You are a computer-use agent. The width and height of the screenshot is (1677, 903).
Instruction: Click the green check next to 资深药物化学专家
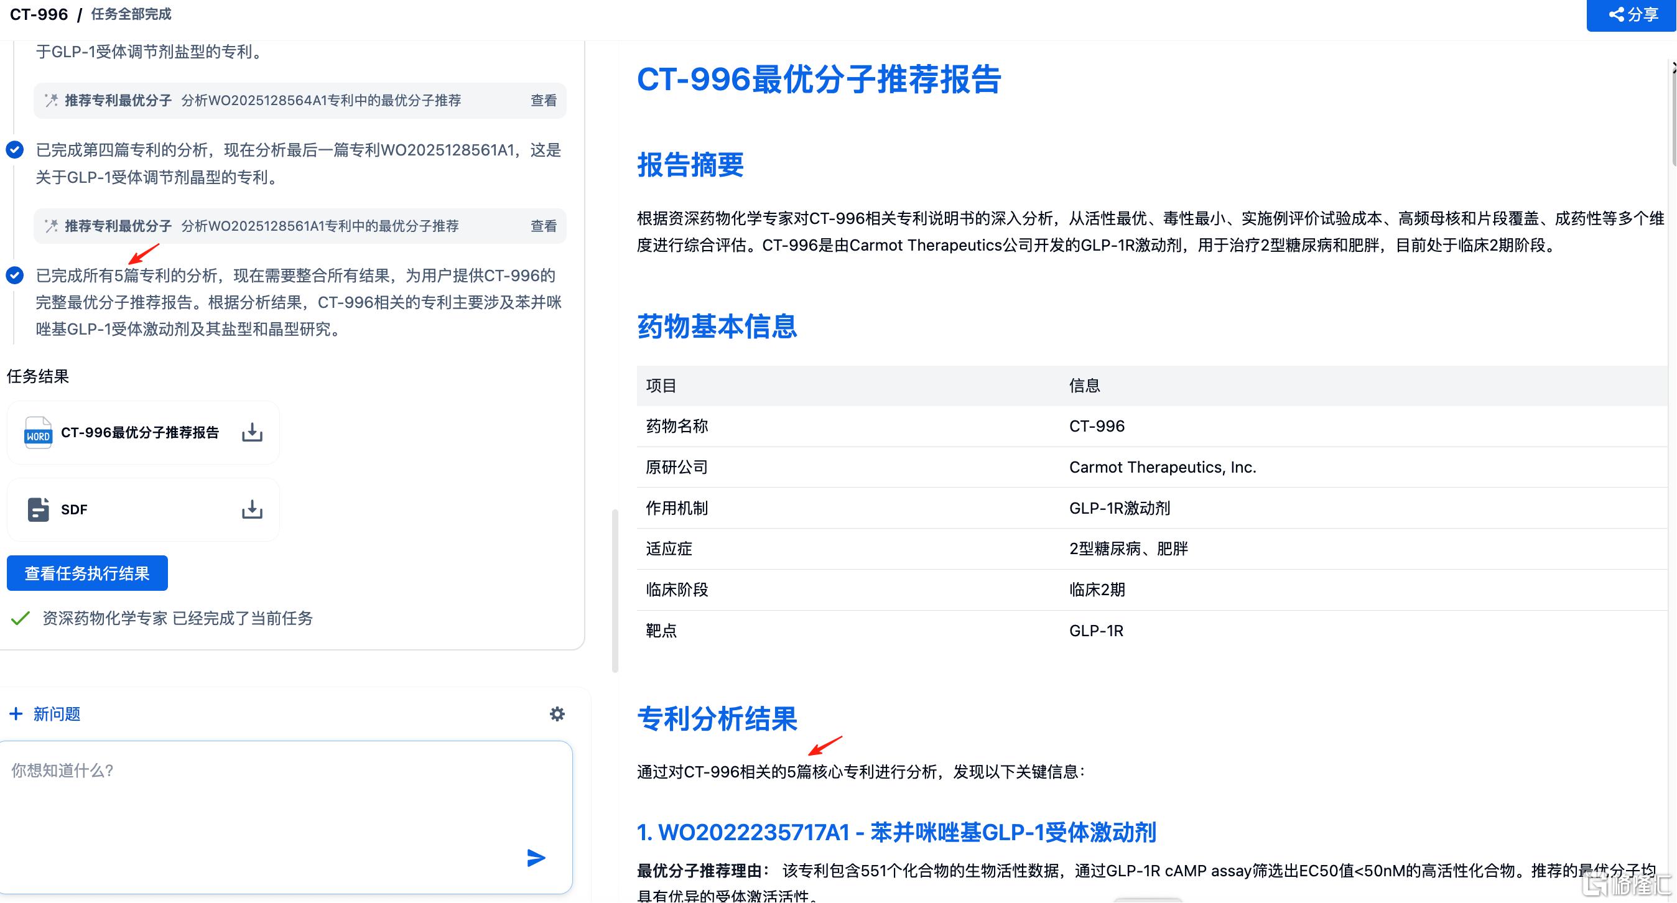20,619
